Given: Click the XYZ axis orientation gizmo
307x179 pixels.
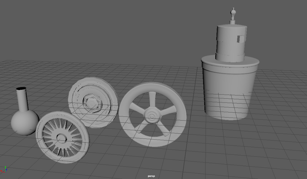Looking at the screenshot, I should pyautogui.click(x=4, y=170).
